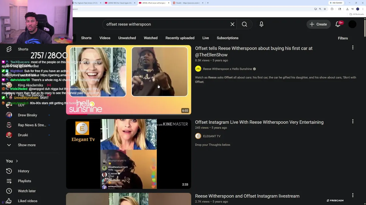The width and height of the screenshot is (366, 205).
Task: Click the magnifier search button
Action: coord(244,24)
